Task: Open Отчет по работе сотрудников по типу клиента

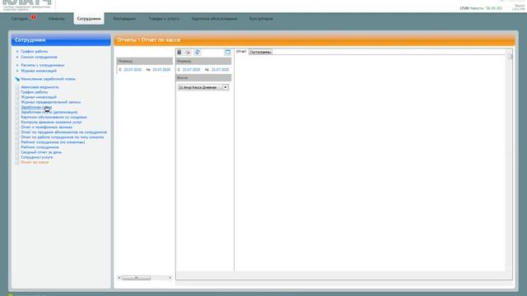Action: tap(63, 137)
